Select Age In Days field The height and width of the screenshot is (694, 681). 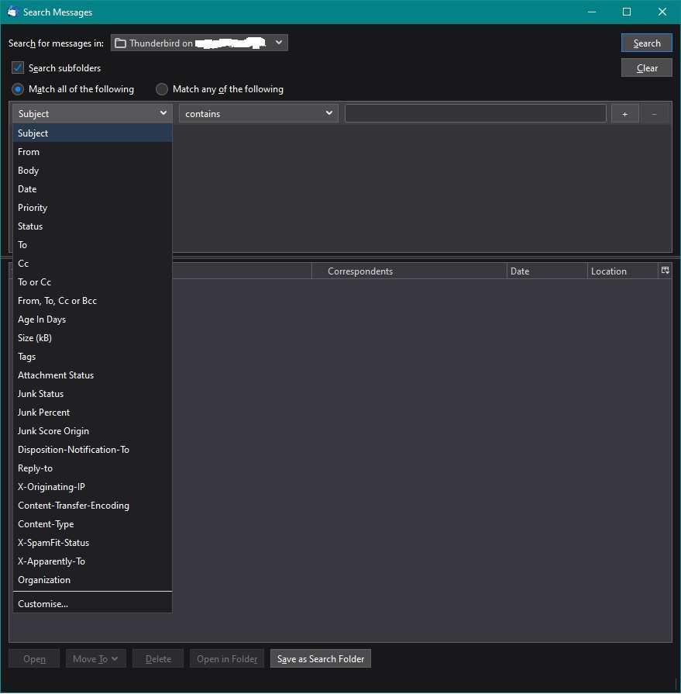point(92,319)
